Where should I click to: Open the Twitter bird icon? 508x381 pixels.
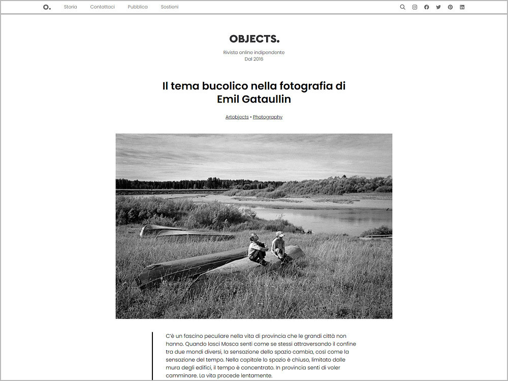point(438,7)
